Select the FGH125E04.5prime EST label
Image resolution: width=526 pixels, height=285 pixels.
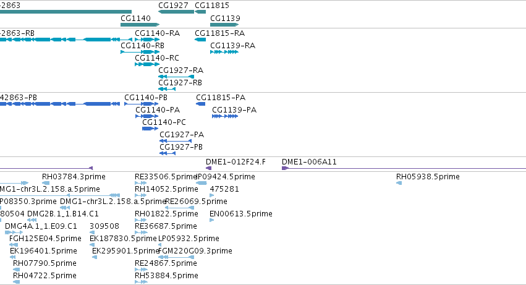[x=45, y=239]
